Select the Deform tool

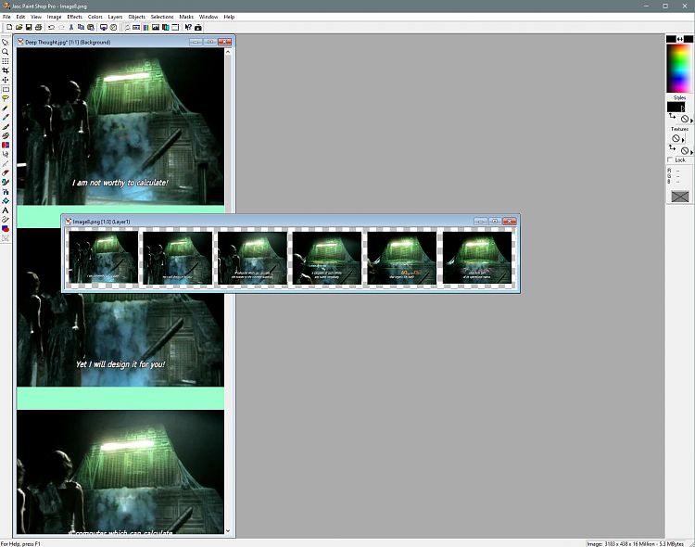[x=6, y=61]
